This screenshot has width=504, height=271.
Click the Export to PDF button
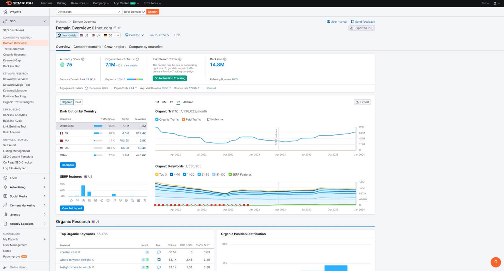tap(362, 28)
